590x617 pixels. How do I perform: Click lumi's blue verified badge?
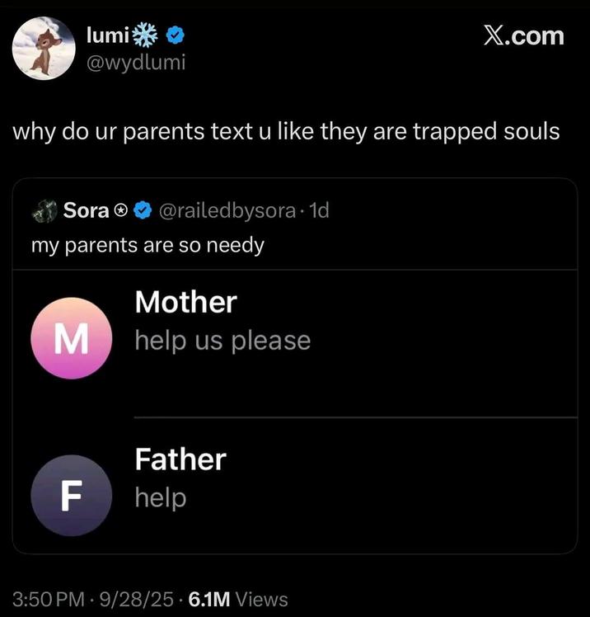click(176, 35)
